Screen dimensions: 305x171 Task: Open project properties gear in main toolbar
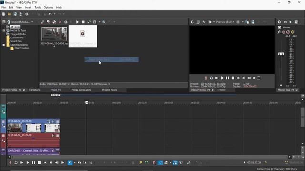pyautogui.click(x=27, y=14)
